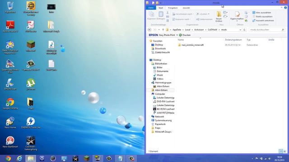The height and width of the screenshot is (162, 289).
Task: Open the Camtasia Studio desktop shortcut
Action: click(x=31, y=65)
